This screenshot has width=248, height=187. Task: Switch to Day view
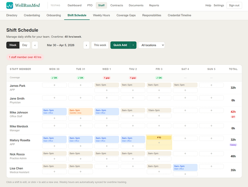pos(25,45)
